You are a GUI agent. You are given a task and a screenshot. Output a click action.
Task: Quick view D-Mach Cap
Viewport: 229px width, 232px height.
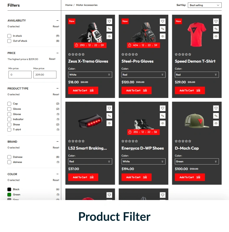(x=216, y=123)
